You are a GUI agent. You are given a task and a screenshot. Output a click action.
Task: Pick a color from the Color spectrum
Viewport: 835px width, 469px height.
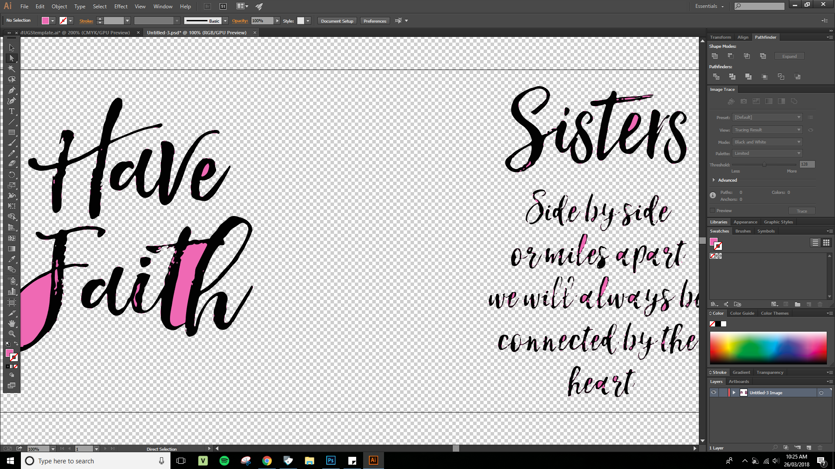tap(768, 348)
